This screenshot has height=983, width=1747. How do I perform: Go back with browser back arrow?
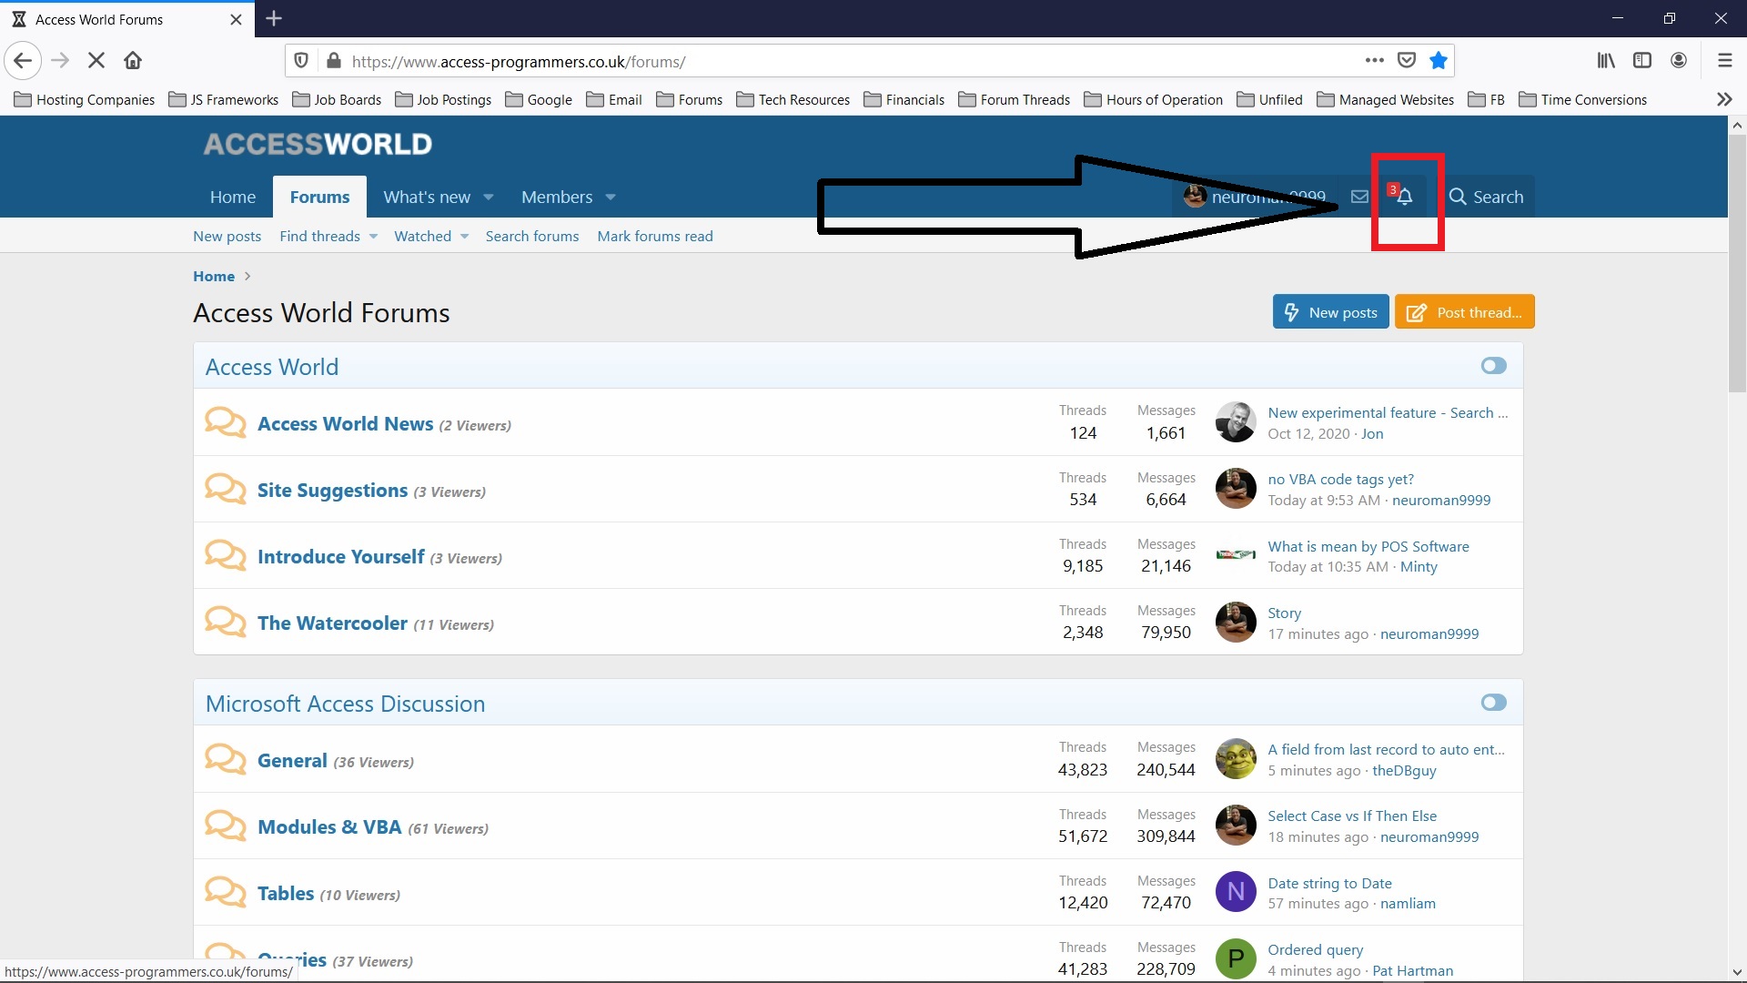pyautogui.click(x=23, y=61)
